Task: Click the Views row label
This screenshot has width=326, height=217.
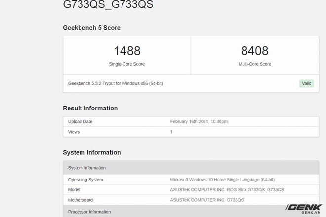Action: coord(74,132)
